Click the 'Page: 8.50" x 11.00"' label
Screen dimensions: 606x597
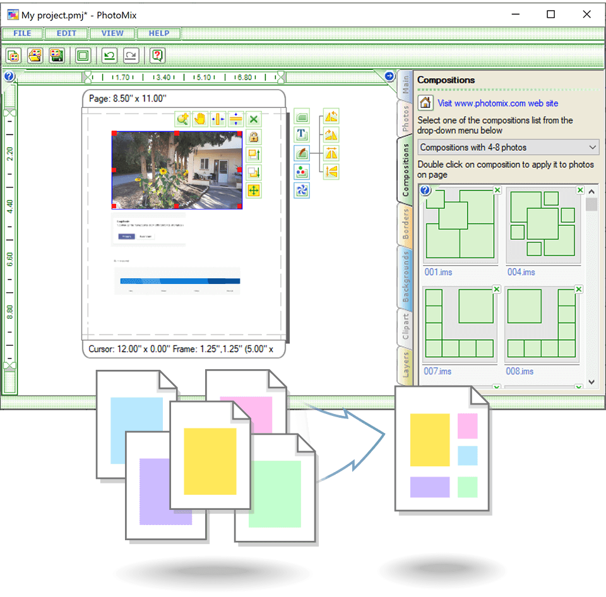tap(128, 98)
